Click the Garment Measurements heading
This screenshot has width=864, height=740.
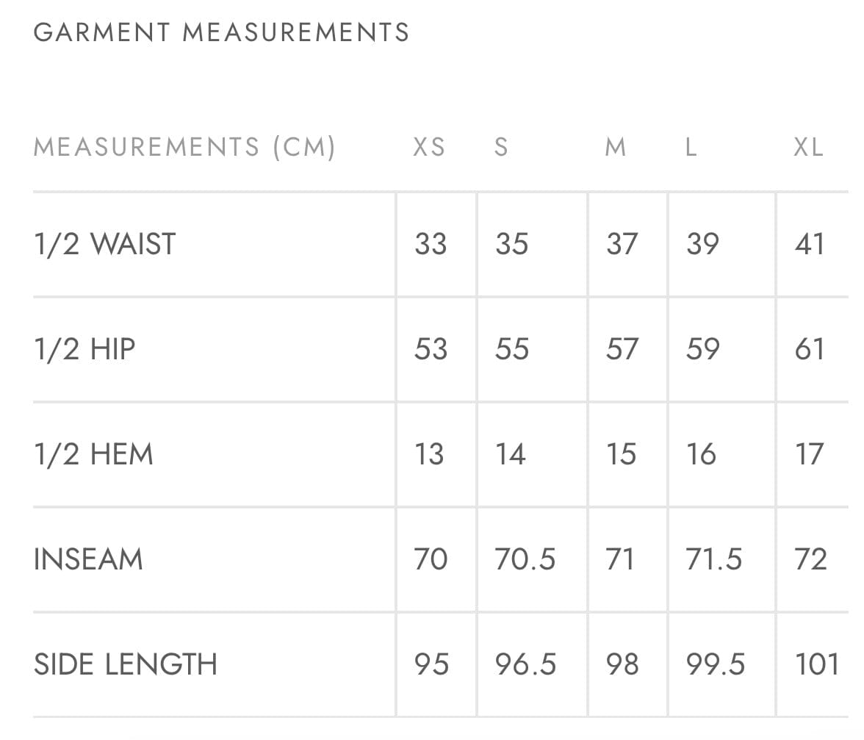221,32
